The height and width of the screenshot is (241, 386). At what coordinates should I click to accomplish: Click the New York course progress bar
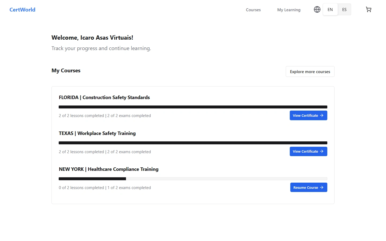point(193,179)
